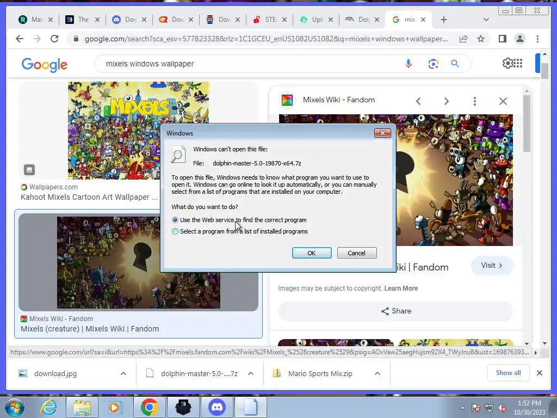Reload the Google search page
This screenshot has width=557, height=418.
click(54, 39)
